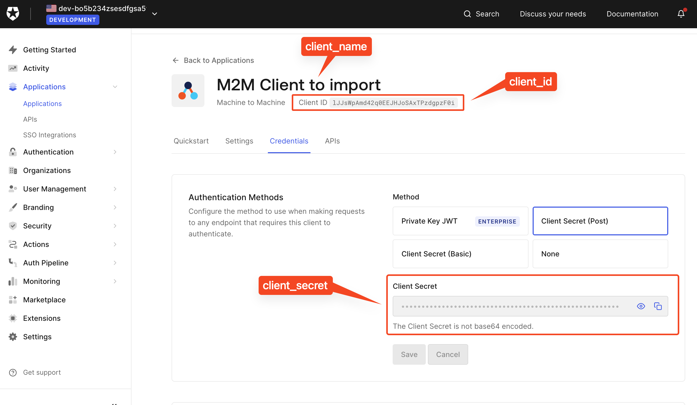Click the Organizations buildings icon
The image size is (697, 405).
[13, 170]
